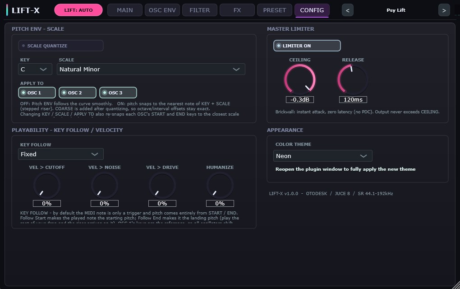Viewport: 460px width, 289px height.
Task: Click the VEL > DRIVE 0% value field
Action: (162, 204)
